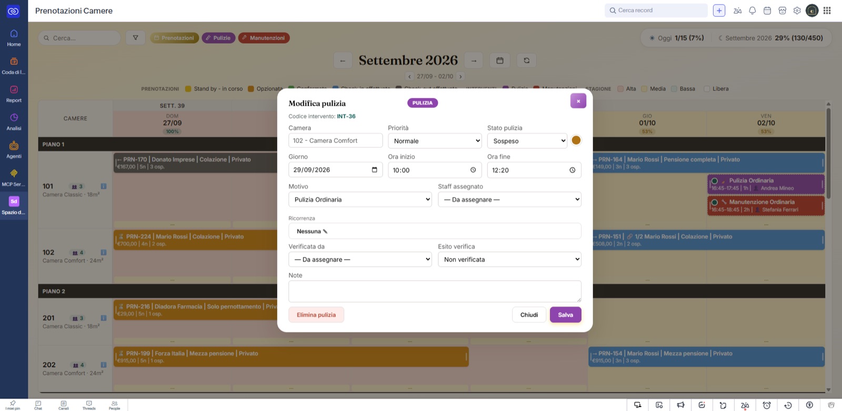Open the Motivo dropdown
842x411 pixels.
(x=360, y=199)
